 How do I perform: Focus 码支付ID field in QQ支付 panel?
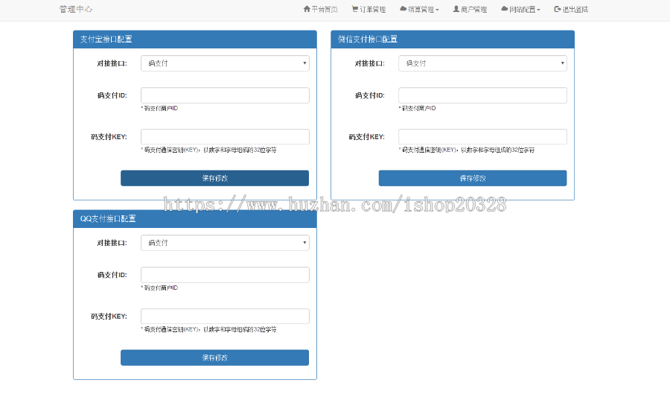[225, 275]
